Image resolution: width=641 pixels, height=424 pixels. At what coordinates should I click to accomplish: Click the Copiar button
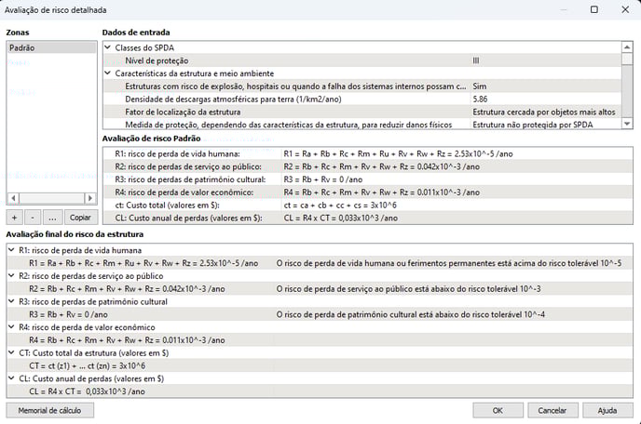tap(80, 218)
